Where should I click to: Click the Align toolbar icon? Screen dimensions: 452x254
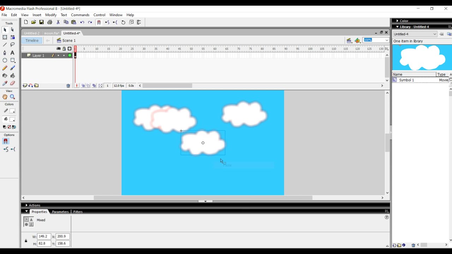click(x=139, y=22)
